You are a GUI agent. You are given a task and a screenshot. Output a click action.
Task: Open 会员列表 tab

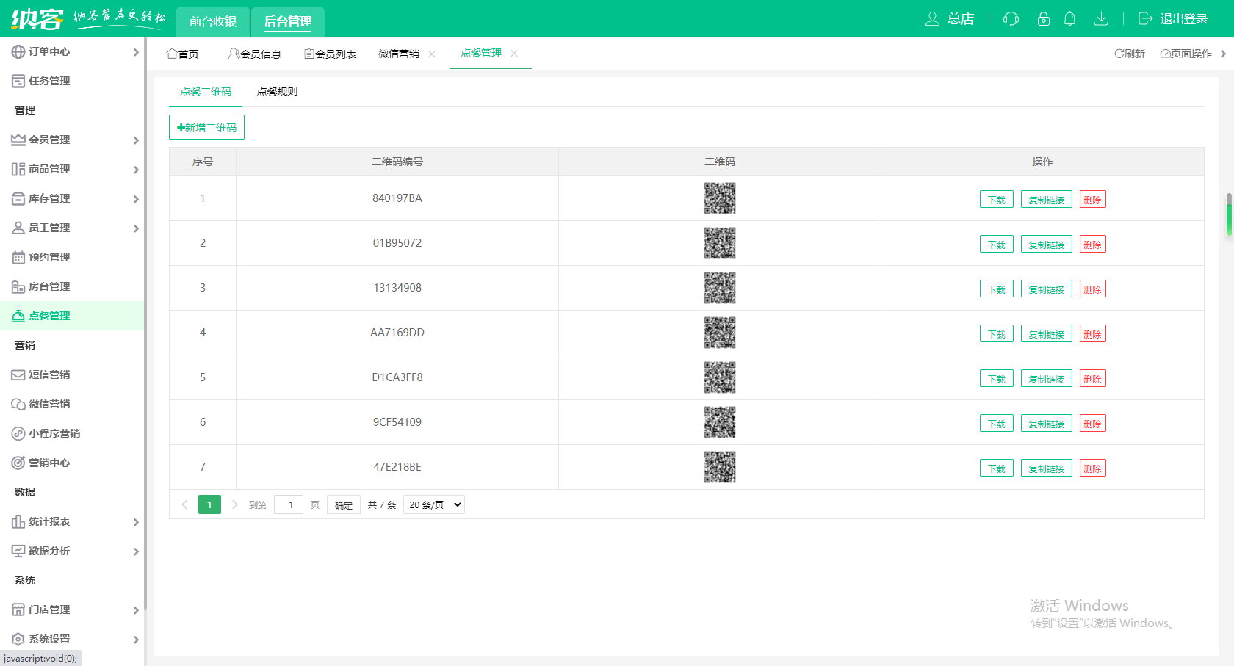click(331, 54)
